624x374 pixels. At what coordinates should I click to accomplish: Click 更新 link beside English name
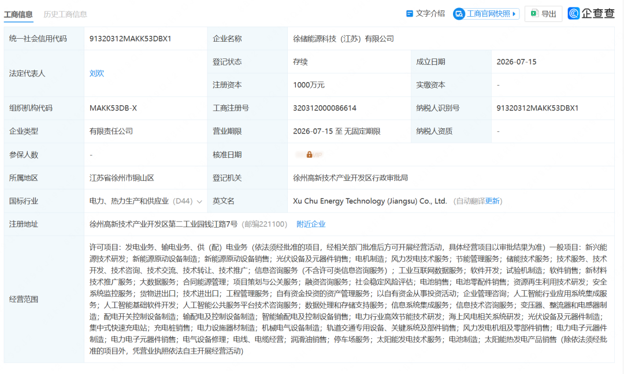point(492,201)
